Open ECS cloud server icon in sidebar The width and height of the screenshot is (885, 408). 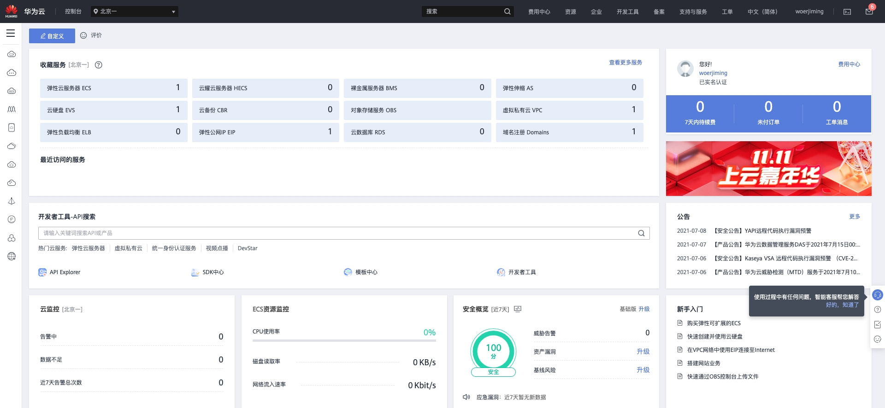tap(12, 54)
